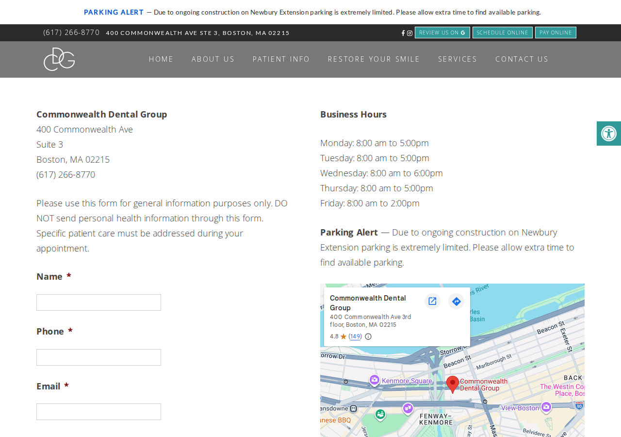Click the header phone number (617) 266-8770
The width and height of the screenshot is (621, 437).
point(71,33)
